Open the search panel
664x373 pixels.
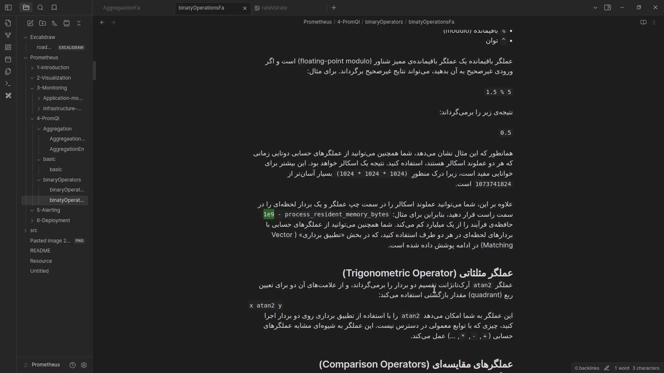coord(40,7)
